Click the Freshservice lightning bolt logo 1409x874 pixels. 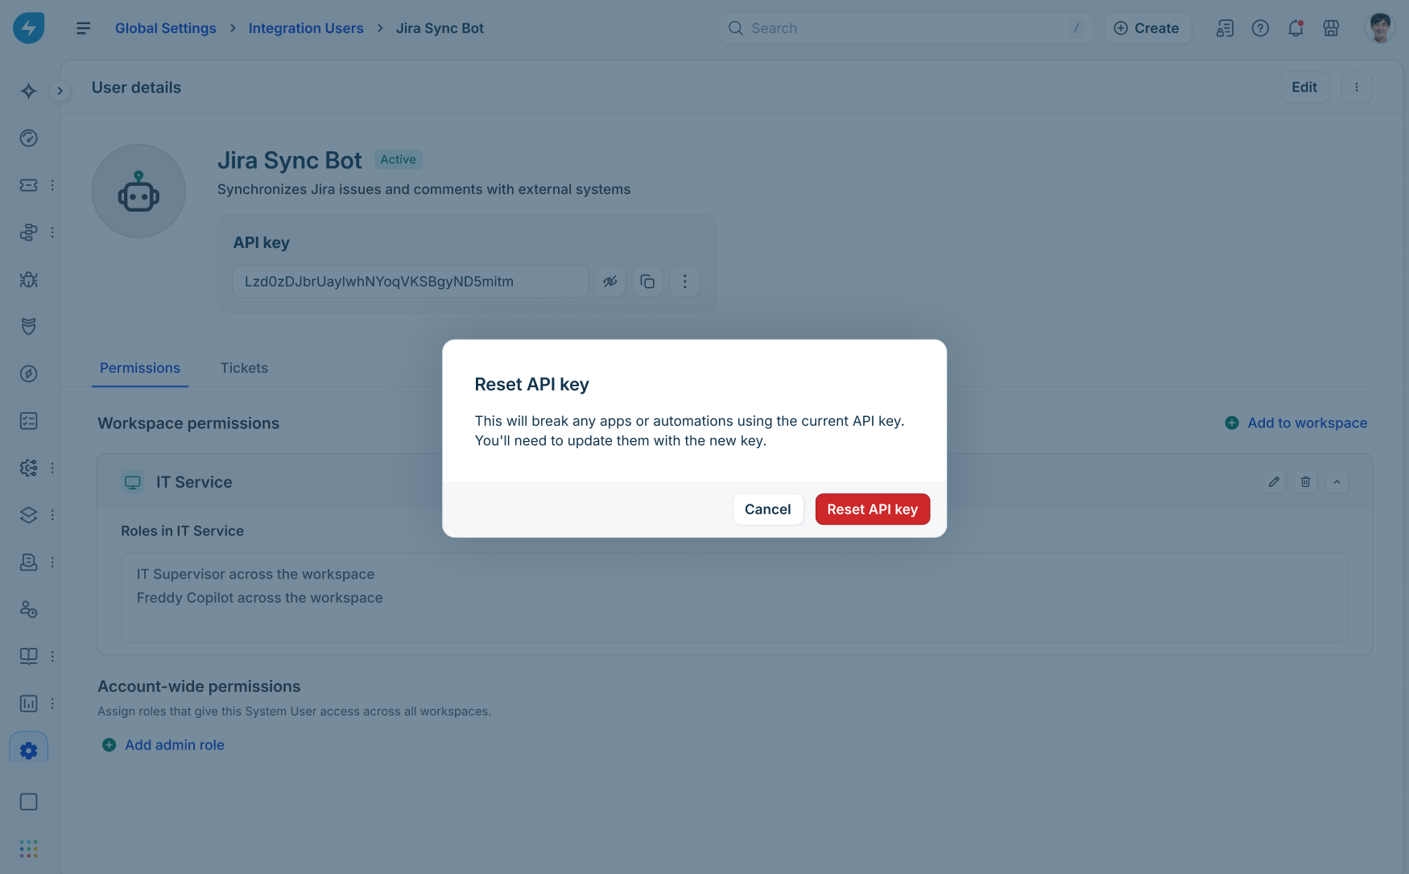(29, 28)
